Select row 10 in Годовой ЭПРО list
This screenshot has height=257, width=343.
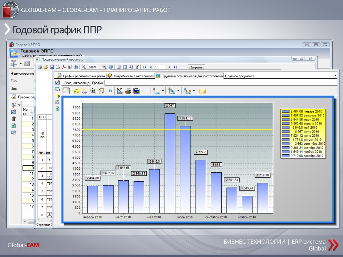(28, 168)
